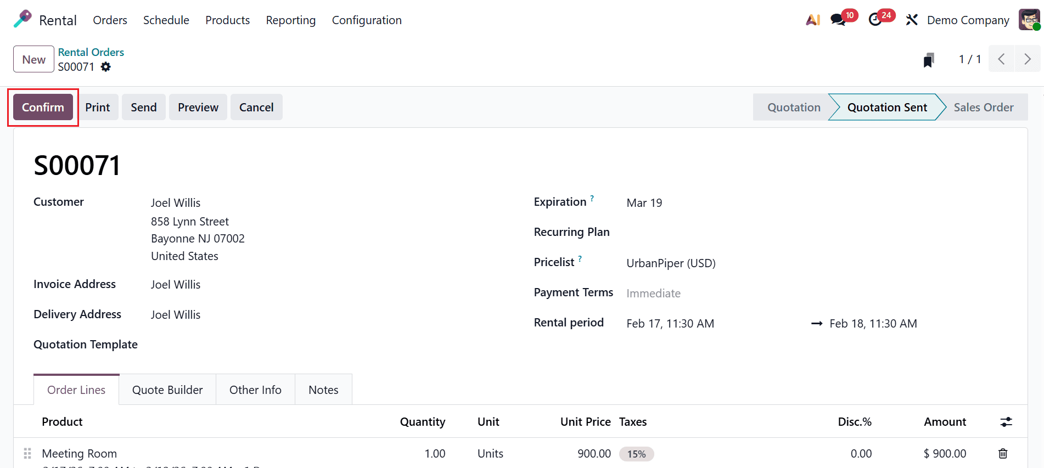Select the Sales Order status stage

984,107
